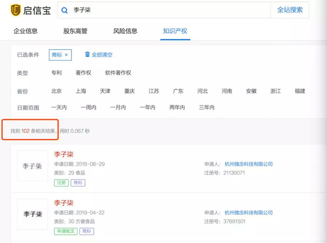Open applicant 杭州微念科技有限公司 for registration 37691501
Image resolution: width=327 pixels, height=243 pixels.
pos(249,213)
